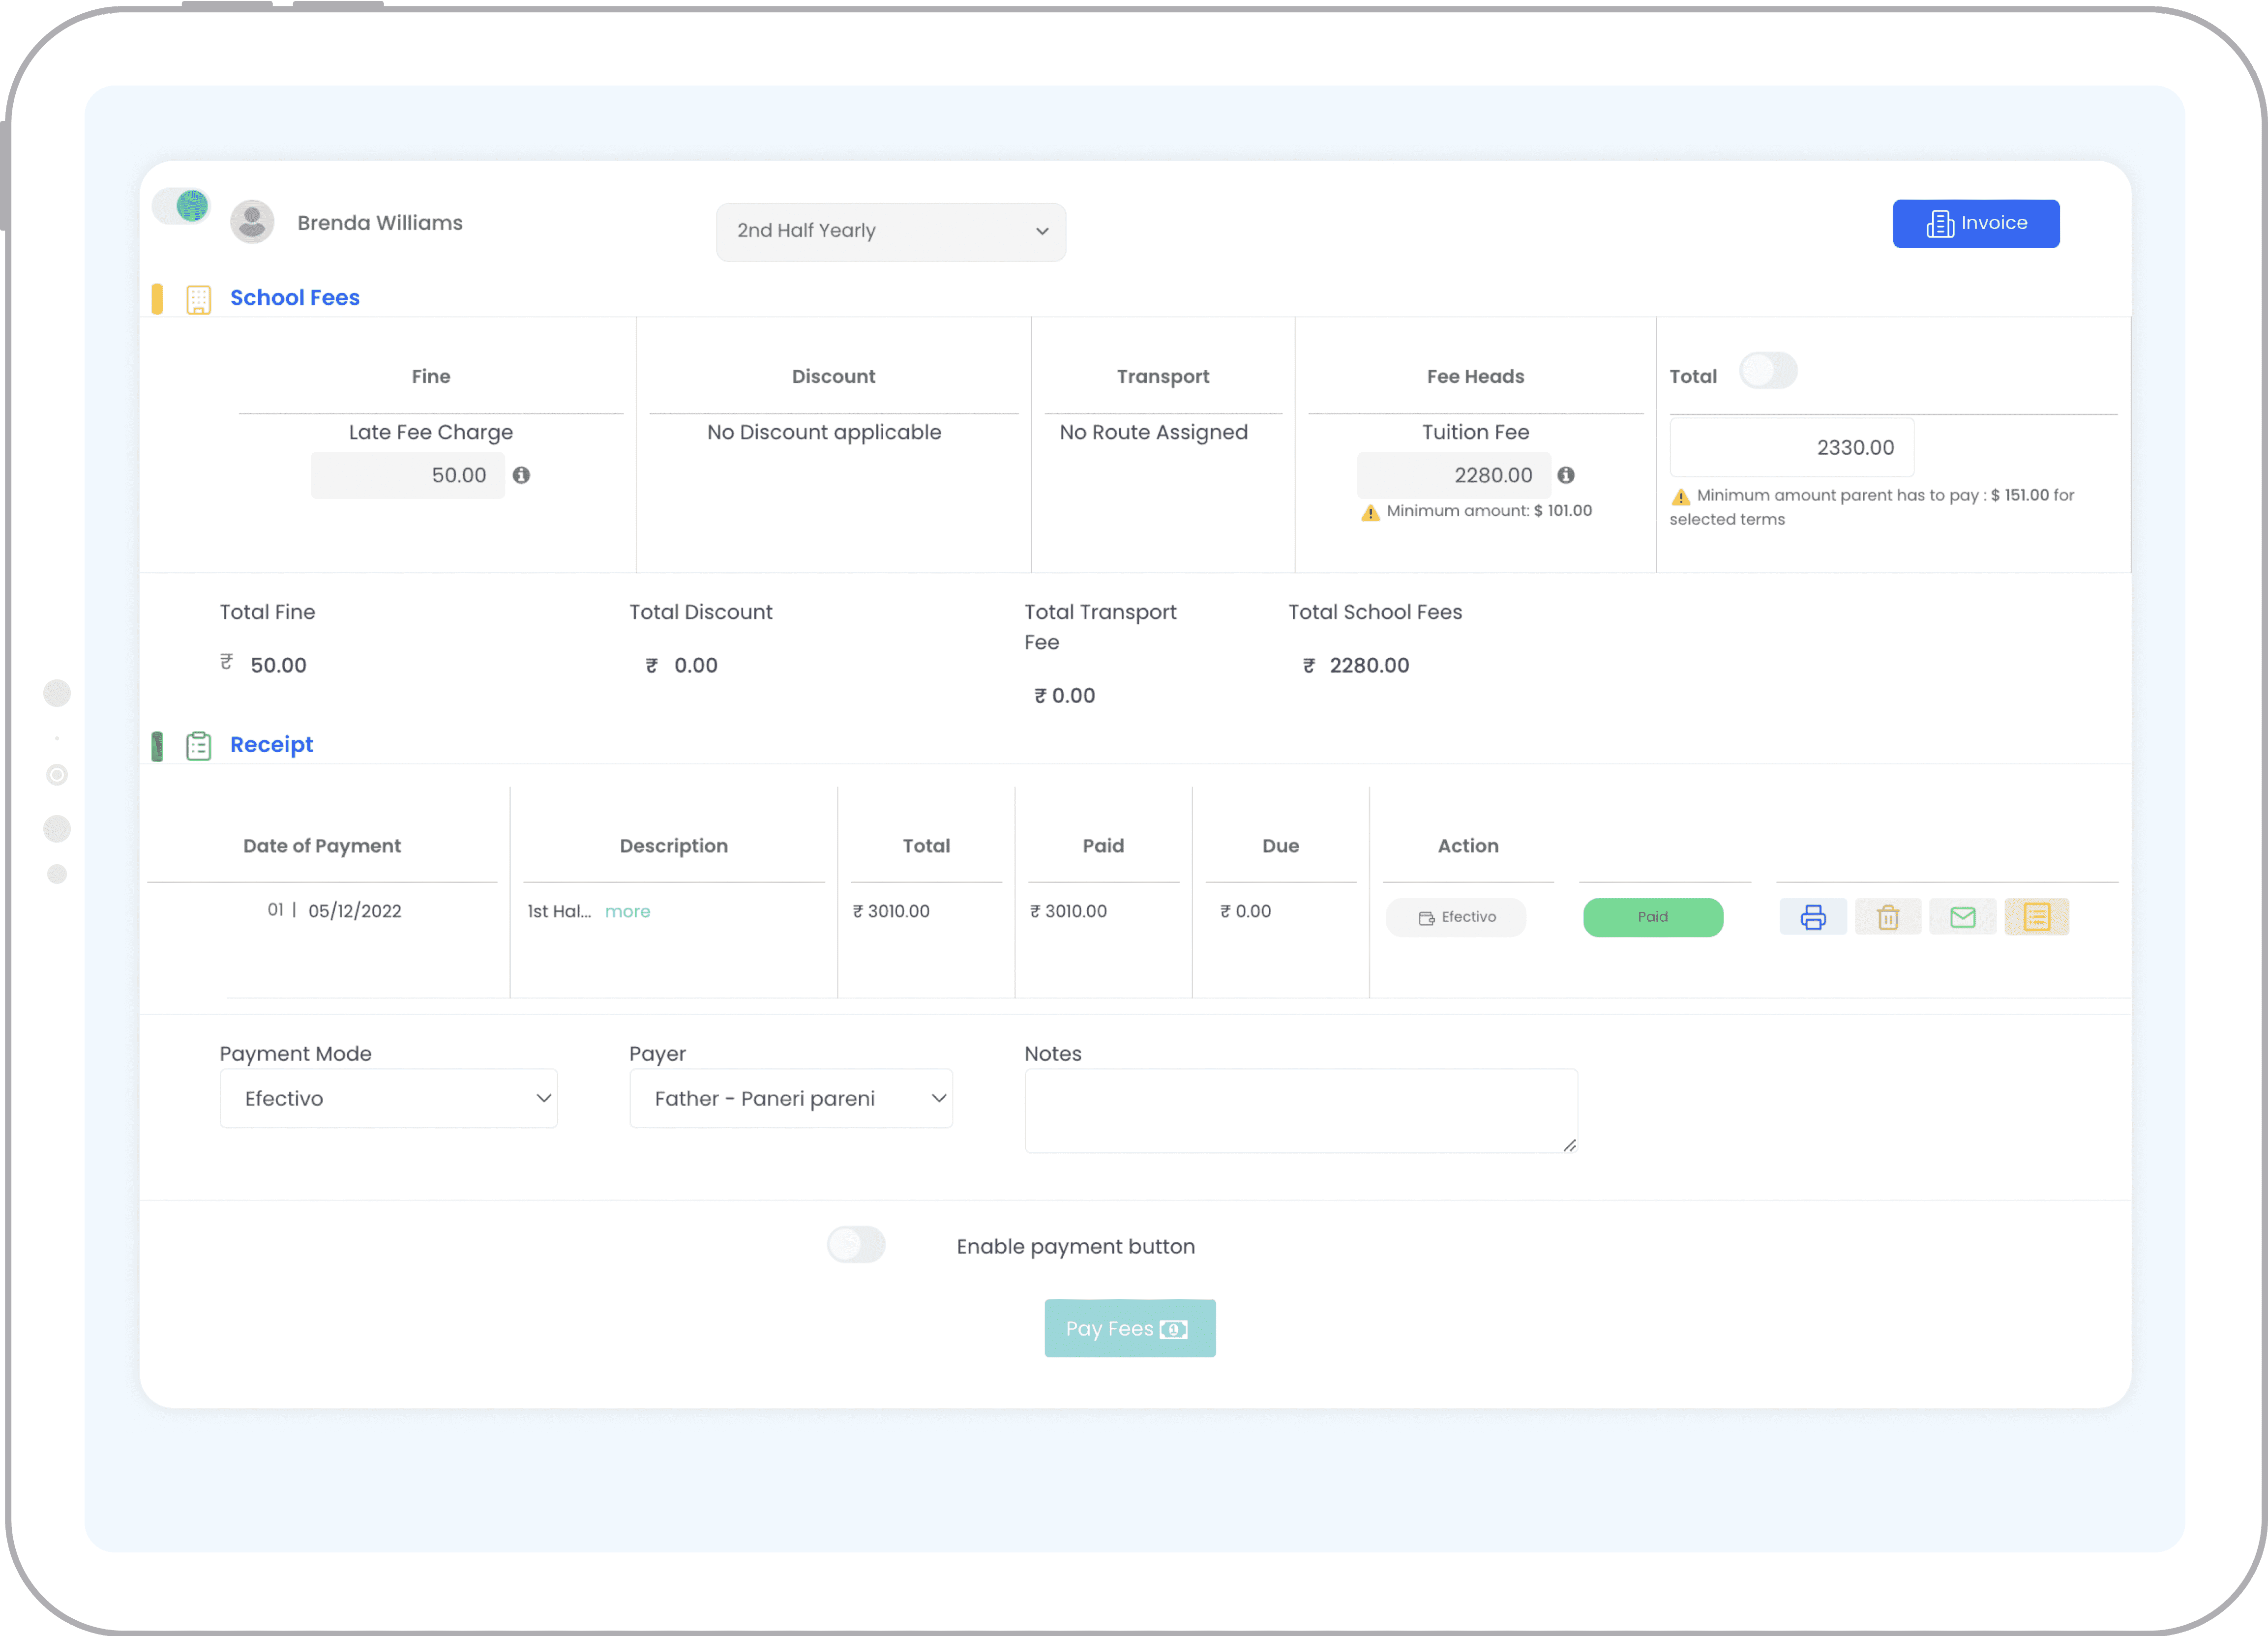This screenshot has height=1636, width=2268.
Task: Click the Paid status badge
Action: tap(1653, 916)
